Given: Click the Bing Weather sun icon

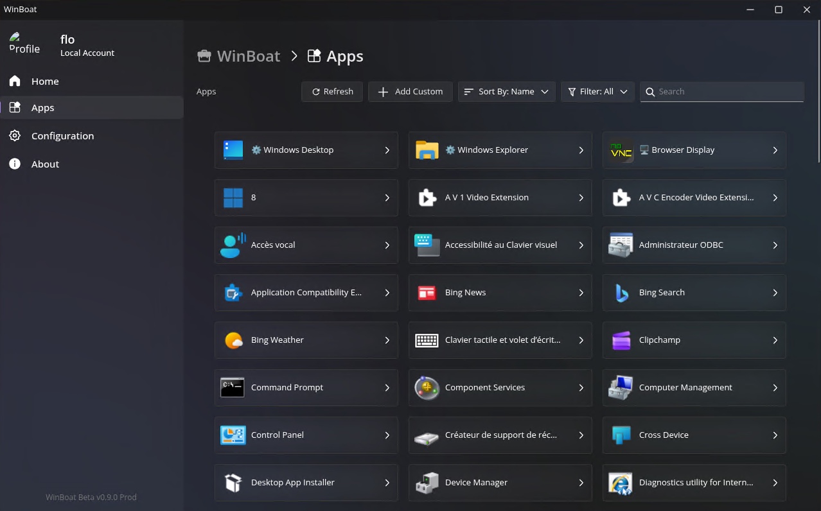Looking at the screenshot, I should 233,340.
